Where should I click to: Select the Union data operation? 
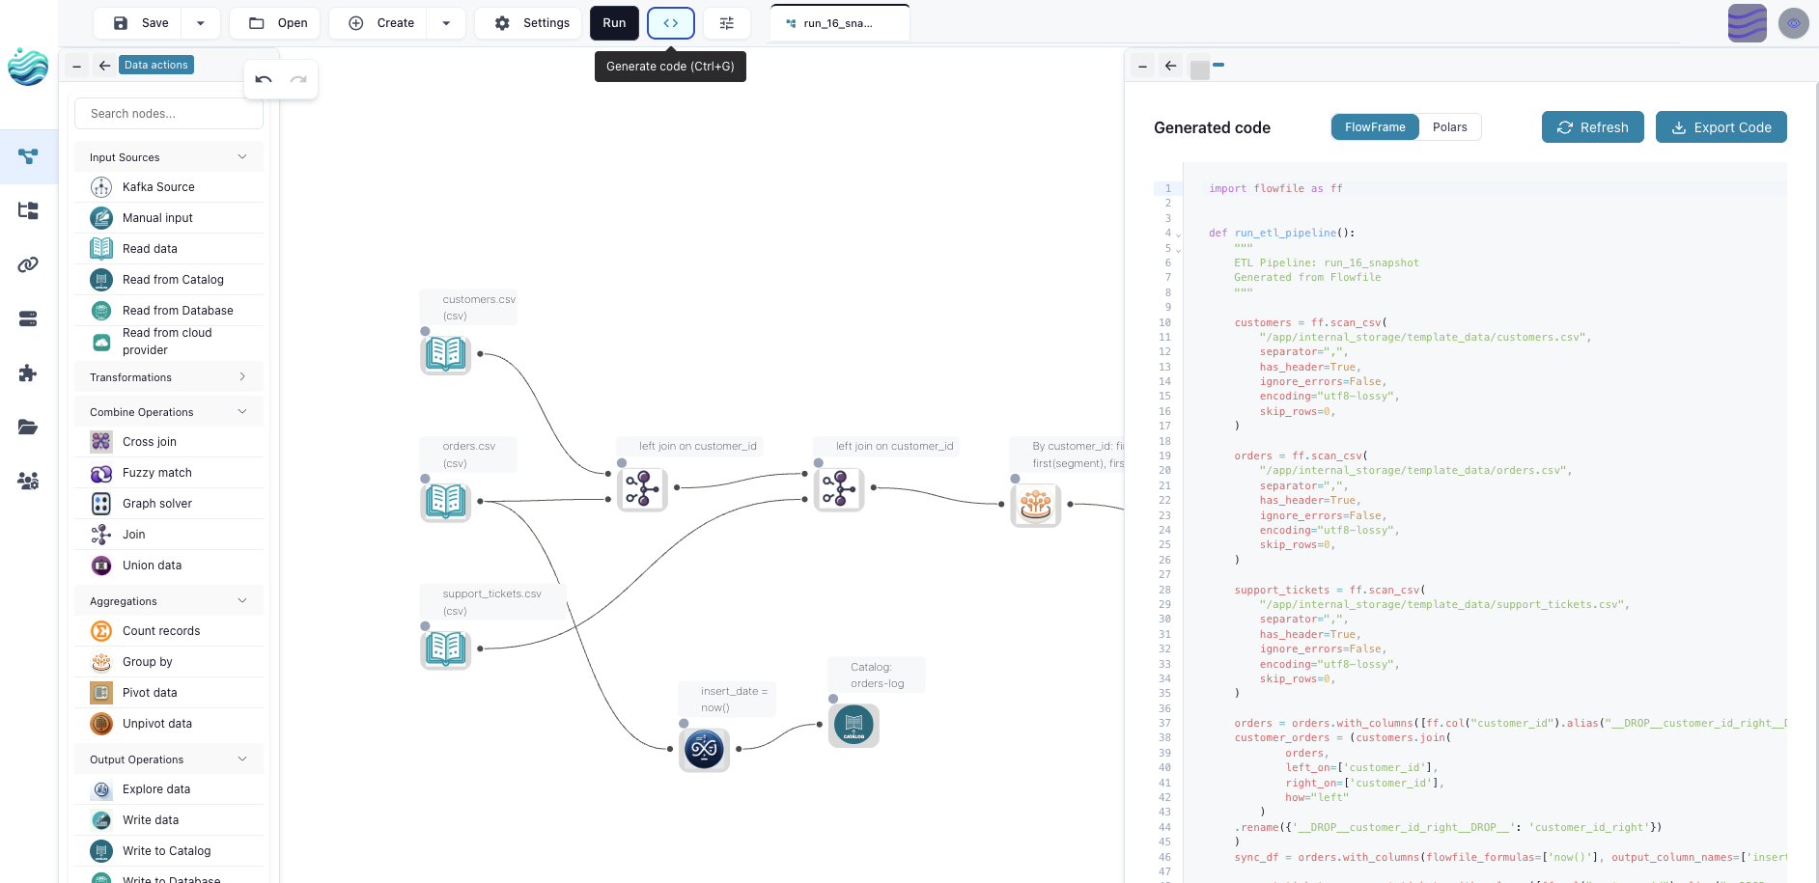(x=152, y=565)
